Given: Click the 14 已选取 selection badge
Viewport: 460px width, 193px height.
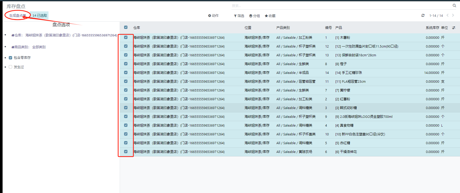Looking at the screenshot, I should point(40,16).
